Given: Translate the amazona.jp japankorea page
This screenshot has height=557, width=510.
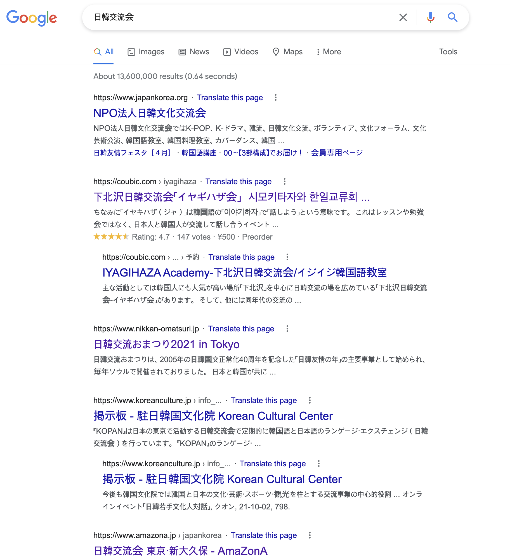Looking at the screenshot, I should click(264, 535).
